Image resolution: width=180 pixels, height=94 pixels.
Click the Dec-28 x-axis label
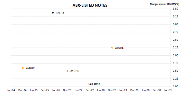(x=112, y=90)
